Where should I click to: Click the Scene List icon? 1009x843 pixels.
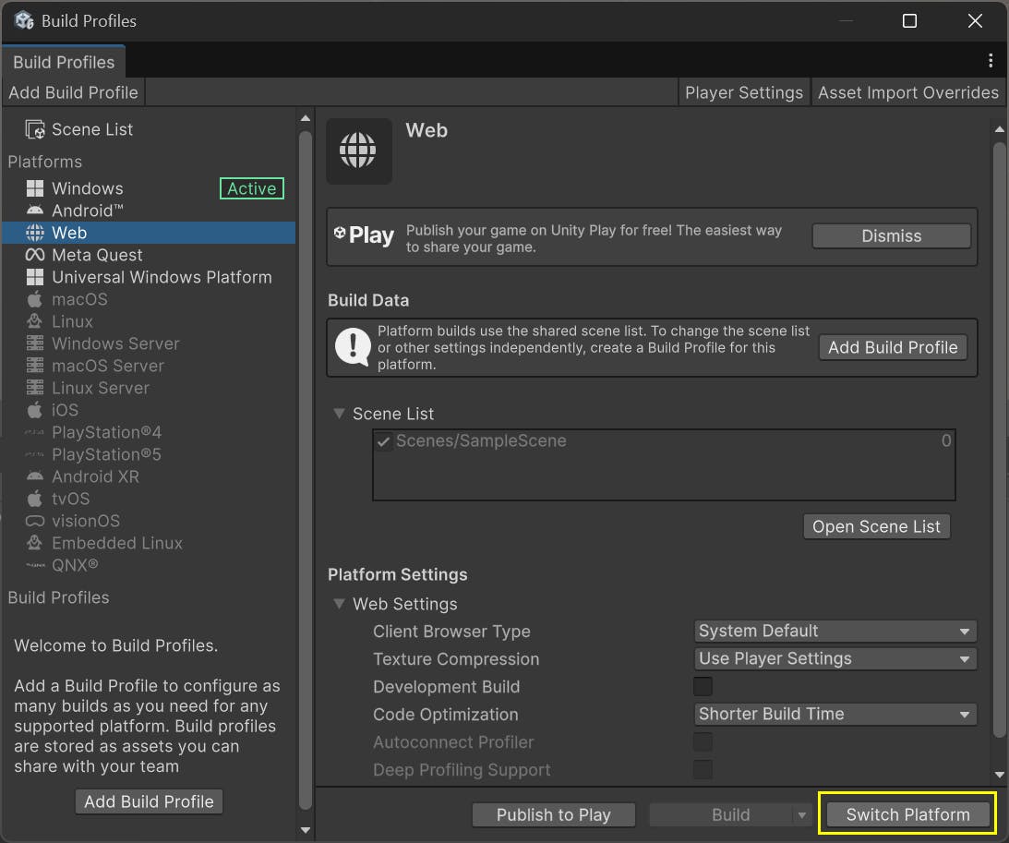tap(35, 130)
